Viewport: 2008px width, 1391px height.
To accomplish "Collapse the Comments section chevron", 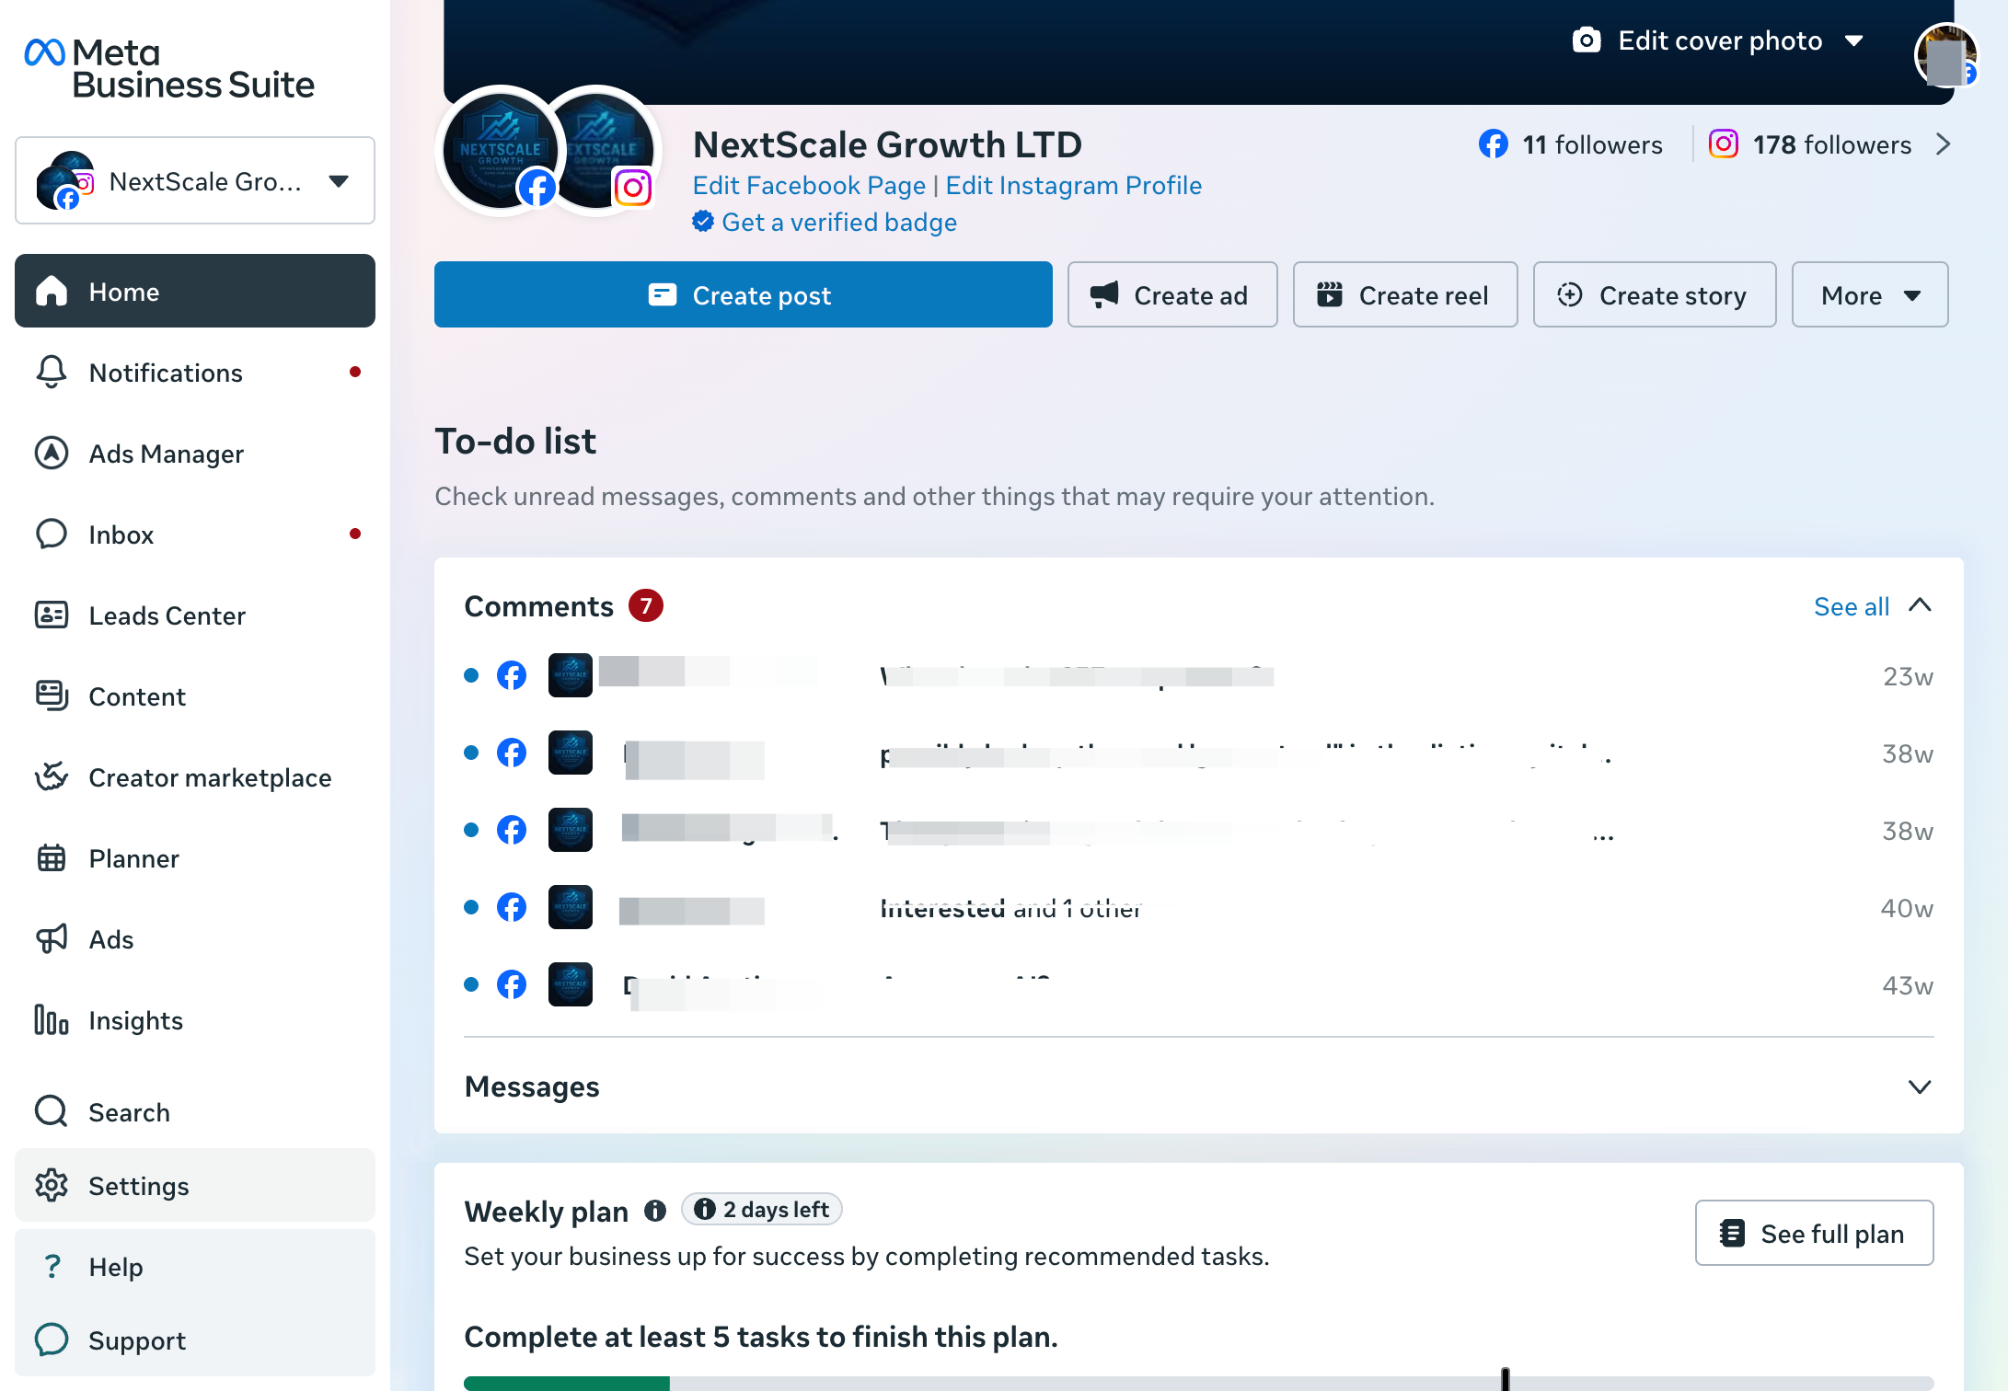I will [x=1920, y=606].
